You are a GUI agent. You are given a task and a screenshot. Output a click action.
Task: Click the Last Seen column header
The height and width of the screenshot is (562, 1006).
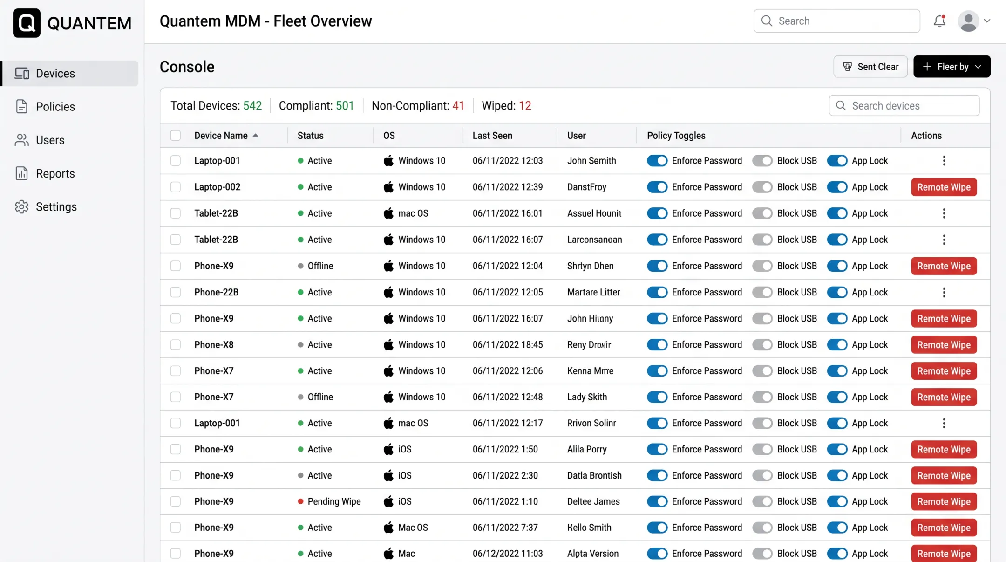coord(492,136)
